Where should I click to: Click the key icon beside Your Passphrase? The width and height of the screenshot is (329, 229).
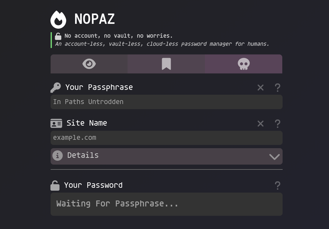pos(55,87)
